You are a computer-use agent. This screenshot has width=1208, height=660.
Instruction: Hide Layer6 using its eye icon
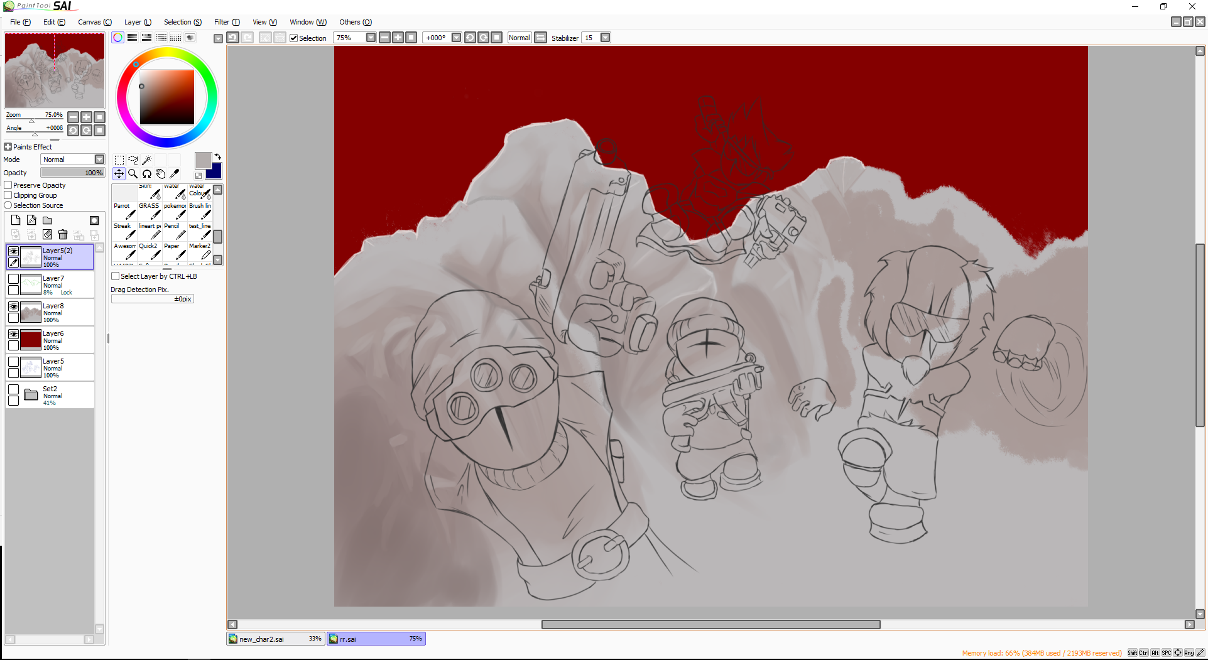(13, 334)
